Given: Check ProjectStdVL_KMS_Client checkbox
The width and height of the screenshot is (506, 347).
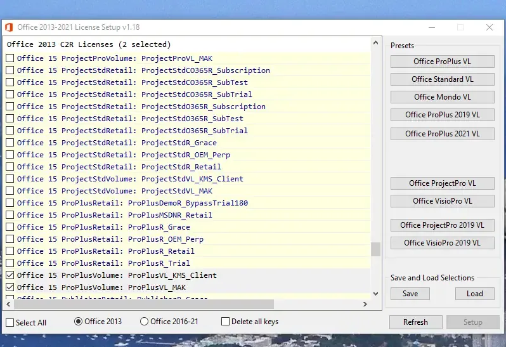Looking at the screenshot, I should pyautogui.click(x=10, y=178).
